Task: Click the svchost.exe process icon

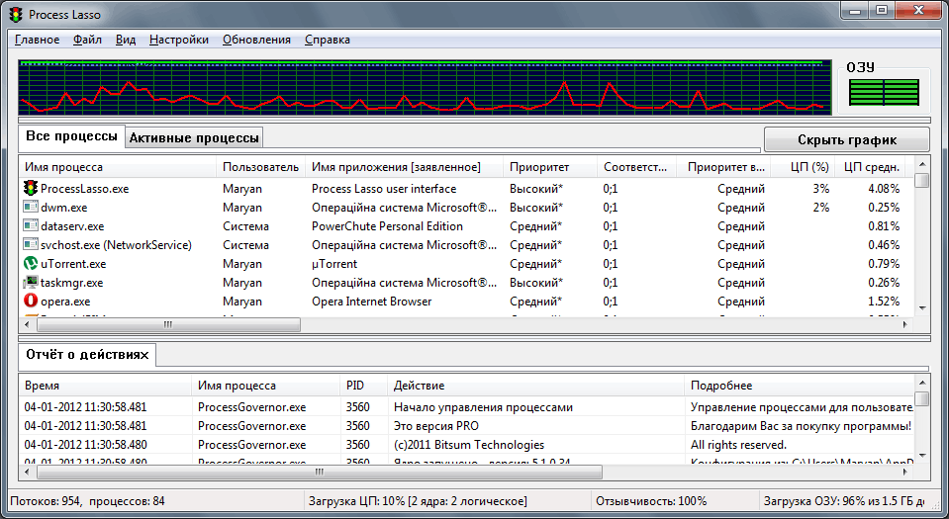Action: click(x=31, y=244)
